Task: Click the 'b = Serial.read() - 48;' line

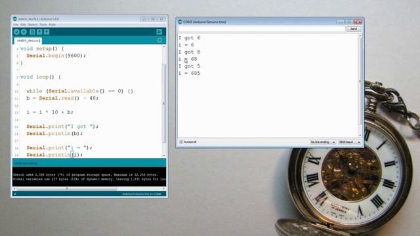Action: [x=62, y=98]
